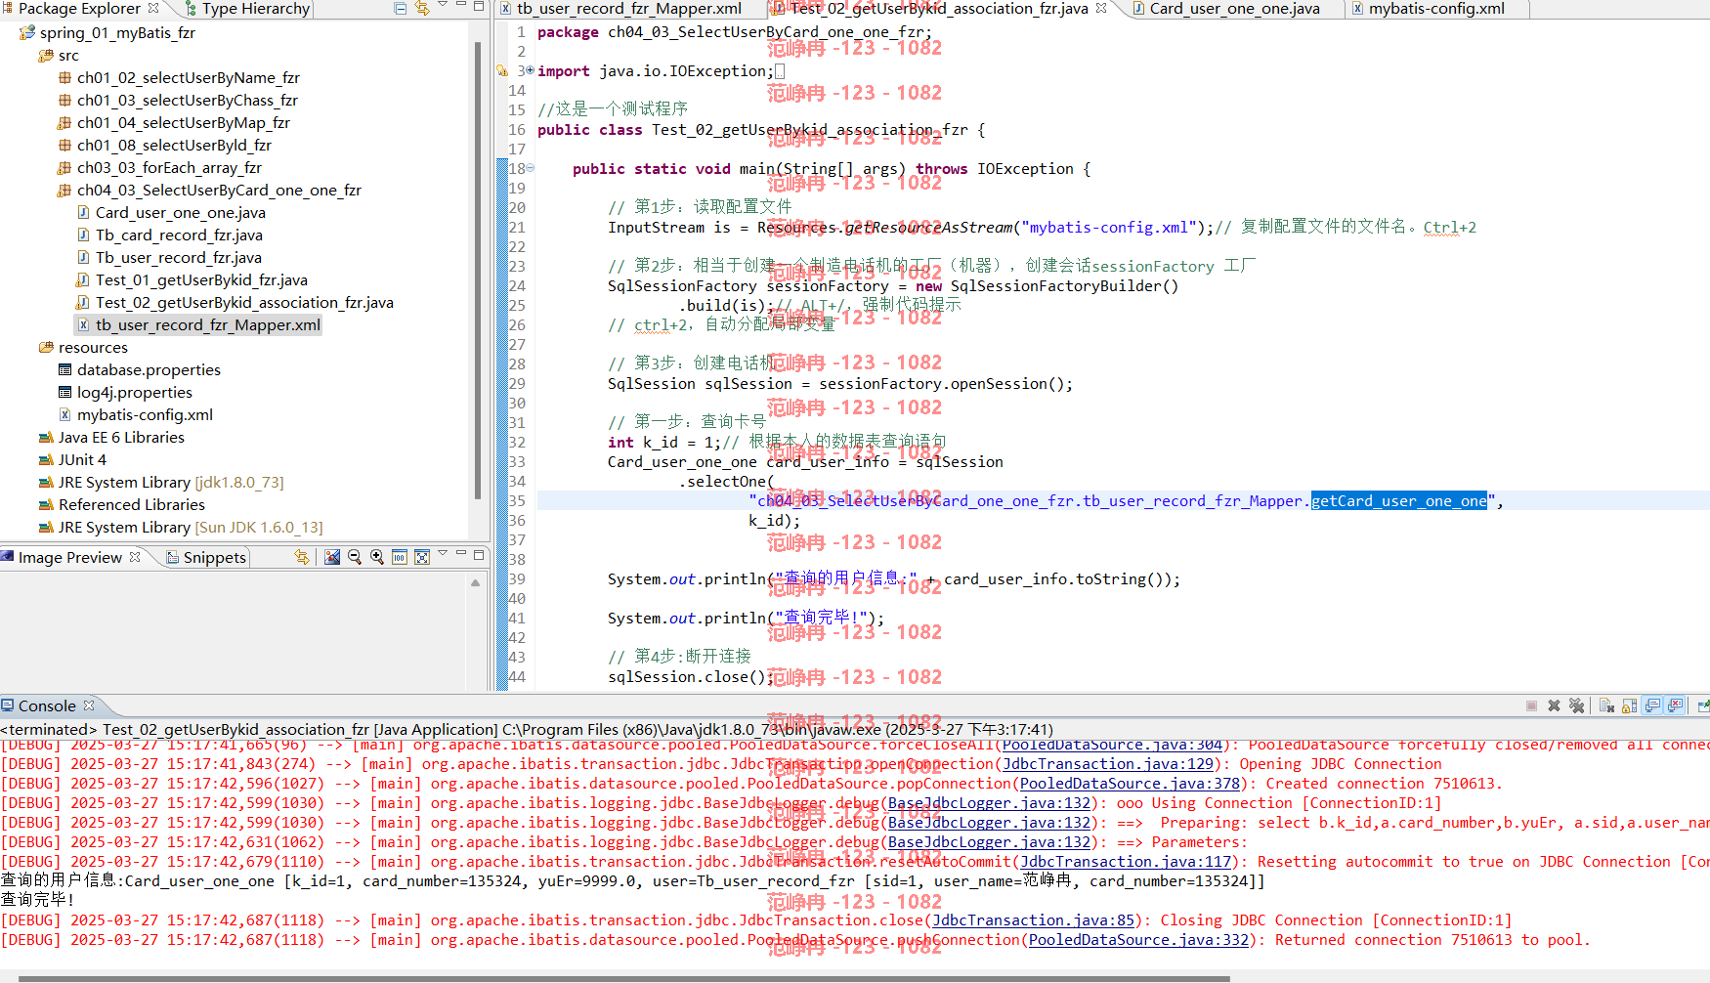Zoom out in Image Preview
Viewport: 1710px width, 983px height.
[355, 557]
